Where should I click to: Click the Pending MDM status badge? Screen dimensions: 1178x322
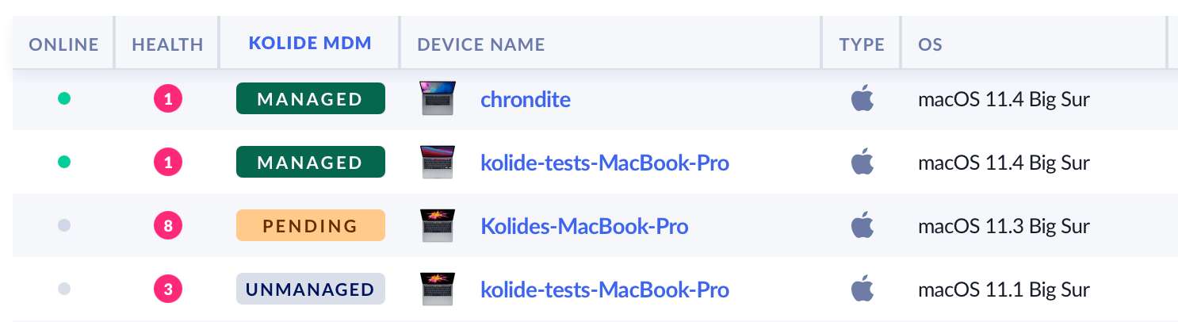(x=310, y=226)
